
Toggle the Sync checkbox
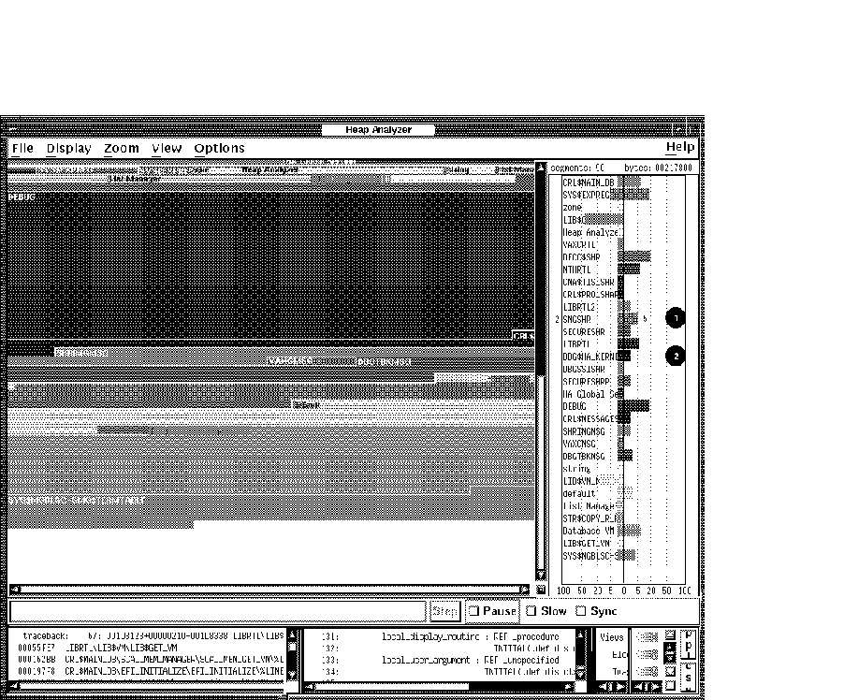pos(582,611)
